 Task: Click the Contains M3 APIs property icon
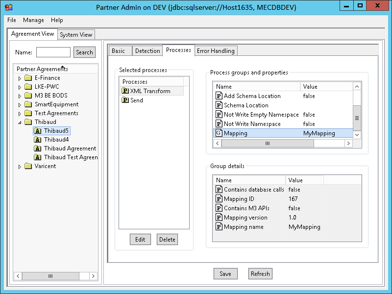(219, 208)
